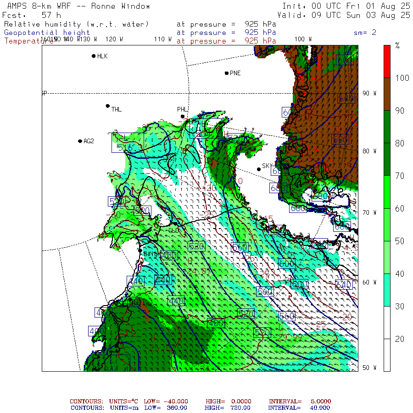
Task: Select the THL station marker dot
Action: [x=107, y=106]
